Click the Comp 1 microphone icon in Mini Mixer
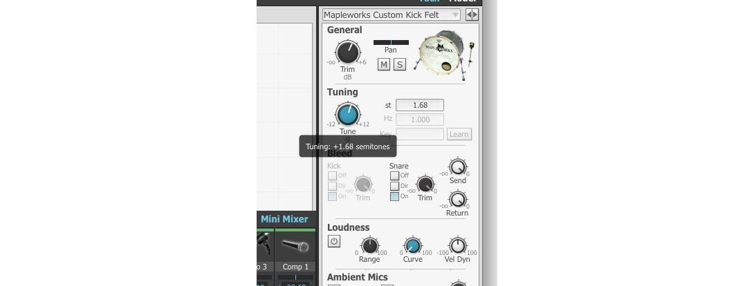 [x=295, y=246]
